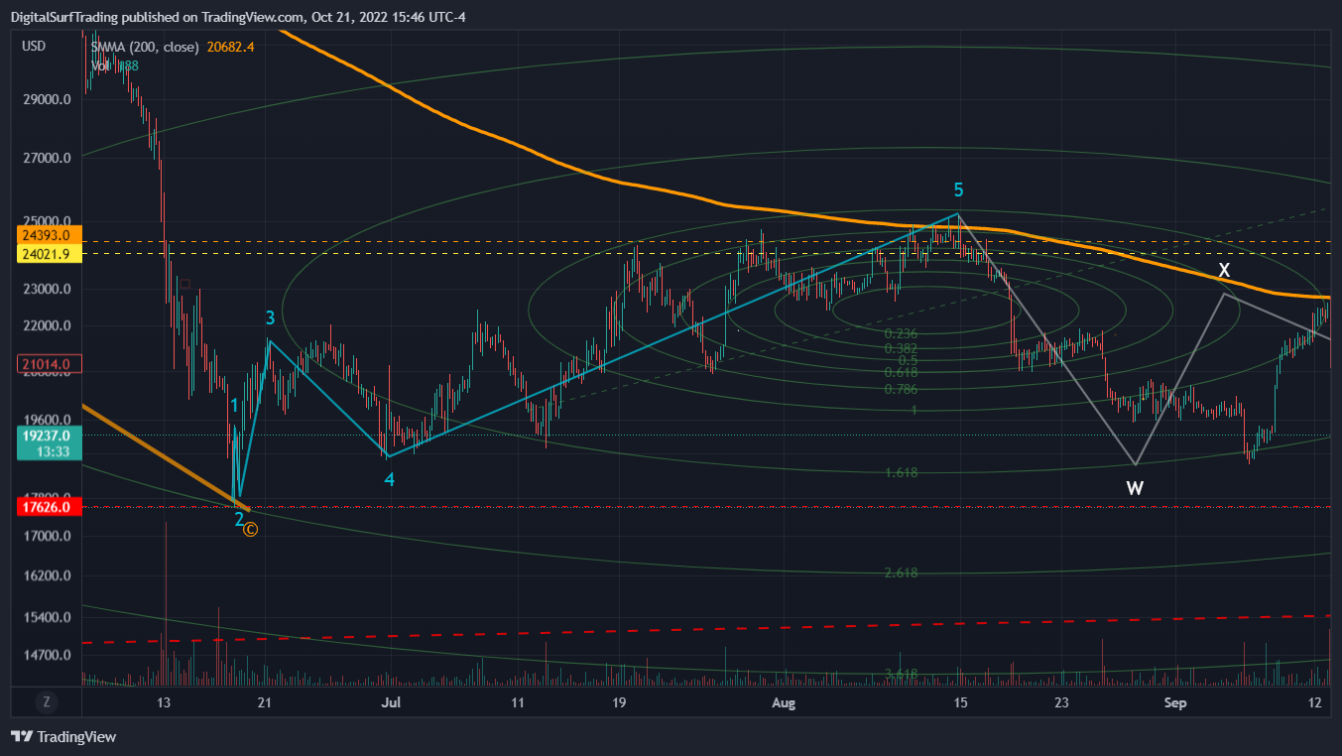Click the 19600.0 price axis value

(x=47, y=420)
